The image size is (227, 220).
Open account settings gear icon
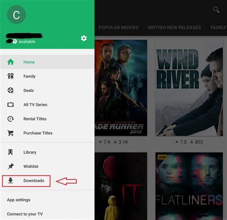(x=84, y=38)
